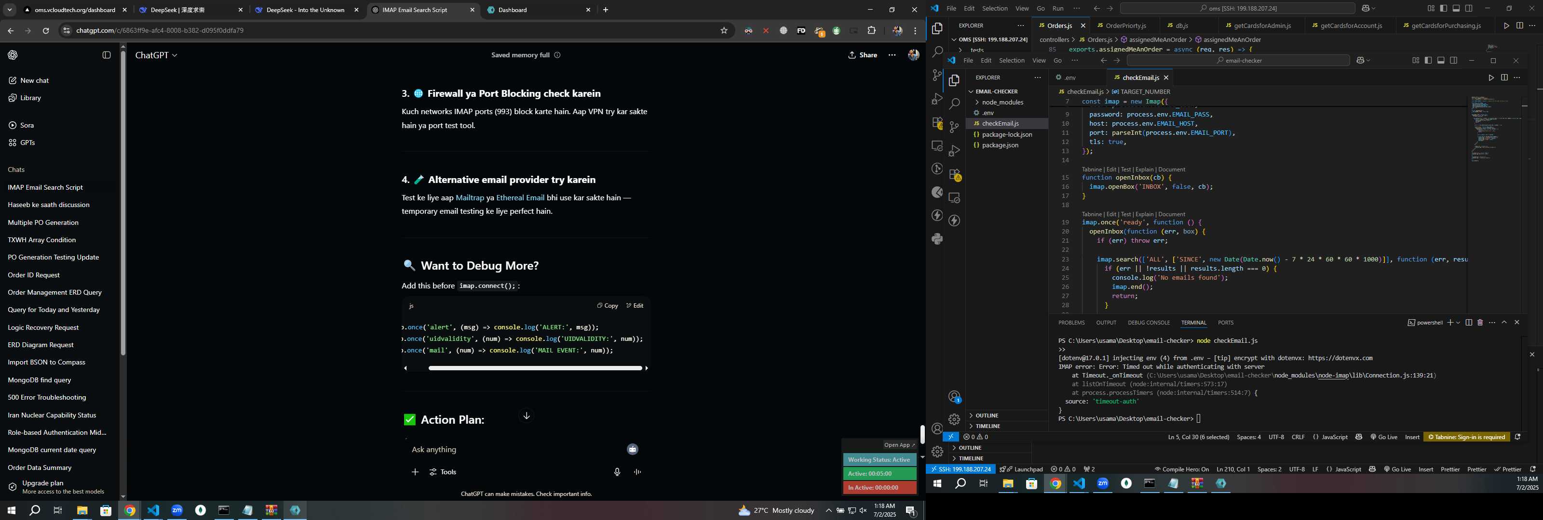Viewport: 1543px width, 520px height.
Task: Open Extensions with warning badge in email-checker VS Code
Action: point(954,174)
